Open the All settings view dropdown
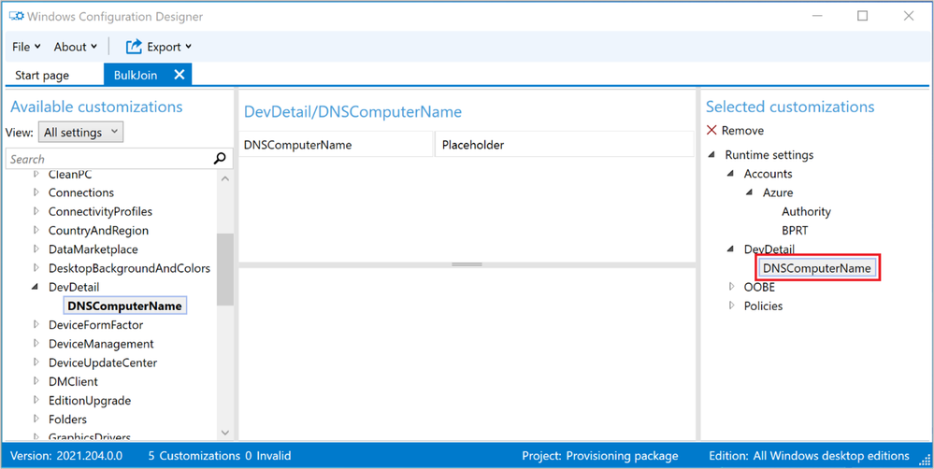Image resolution: width=934 pixels, height=469 pixels. click(x=80, y=132)
